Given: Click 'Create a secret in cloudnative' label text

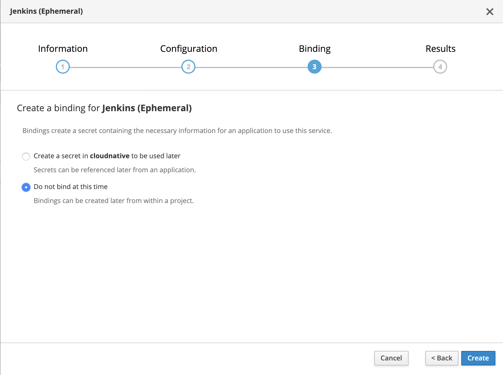Looking at the screenshot, I should 107,156.
